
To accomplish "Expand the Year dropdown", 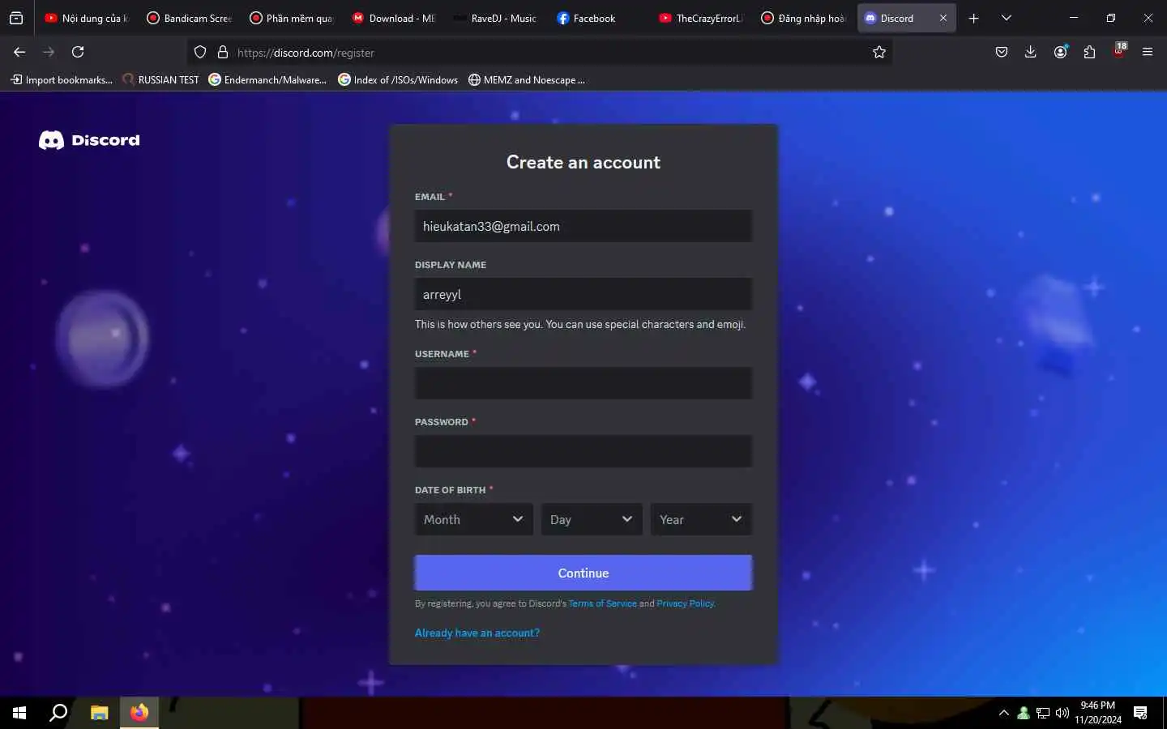I will (701, 519).
